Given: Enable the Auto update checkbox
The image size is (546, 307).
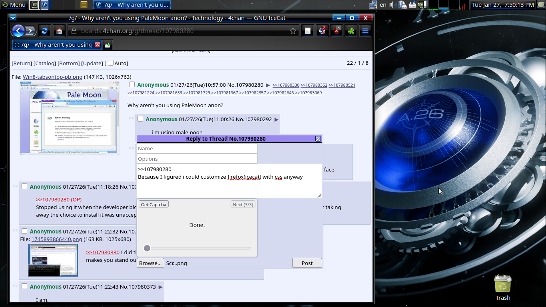Looking at the screenshot, I should (x=111, y=63).
